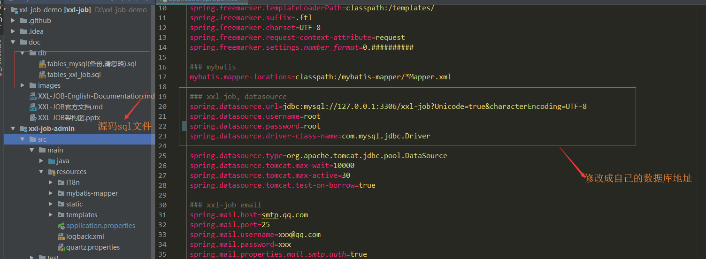Expand the images folder arrow

(23, 85)
